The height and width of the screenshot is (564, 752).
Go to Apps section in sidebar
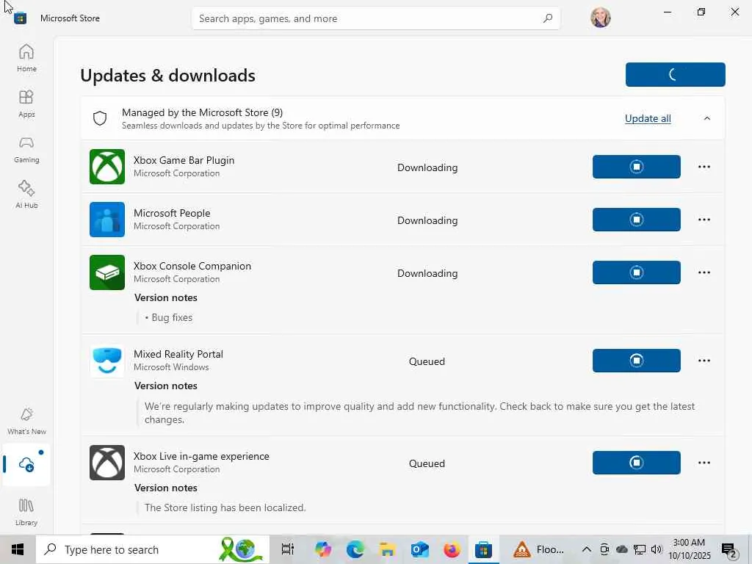(26, 104)
